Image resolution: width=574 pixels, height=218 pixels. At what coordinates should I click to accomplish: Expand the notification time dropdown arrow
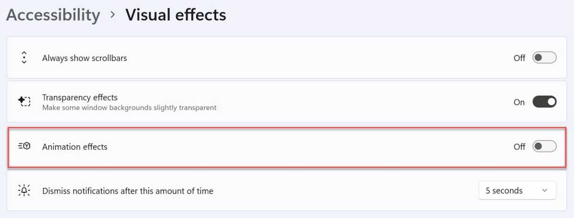click(x=544, y=190)
